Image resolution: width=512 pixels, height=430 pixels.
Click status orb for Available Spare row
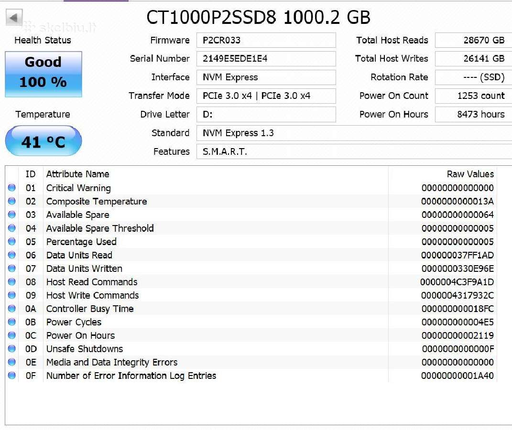click(x=12, y=215)
